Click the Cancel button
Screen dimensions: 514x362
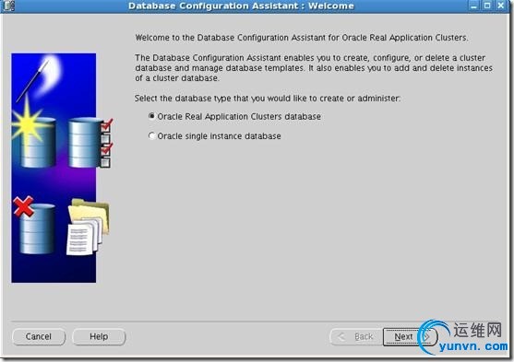39,336
